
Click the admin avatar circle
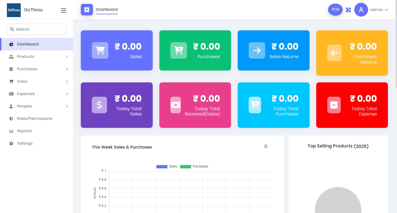[361, 10]
